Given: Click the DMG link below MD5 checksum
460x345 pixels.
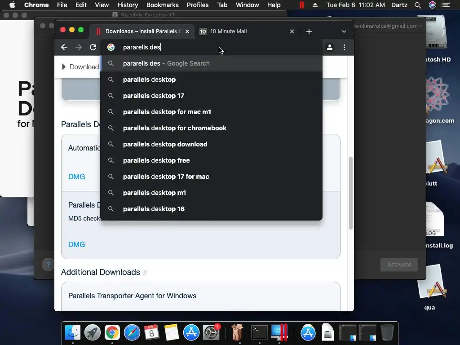Looking at the screenshot, I should pyautogui.click(x=76, y=244).
